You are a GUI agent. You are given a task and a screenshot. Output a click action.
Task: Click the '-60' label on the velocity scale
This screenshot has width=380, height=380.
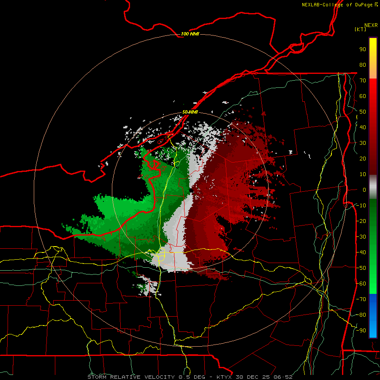pos(361,284)
